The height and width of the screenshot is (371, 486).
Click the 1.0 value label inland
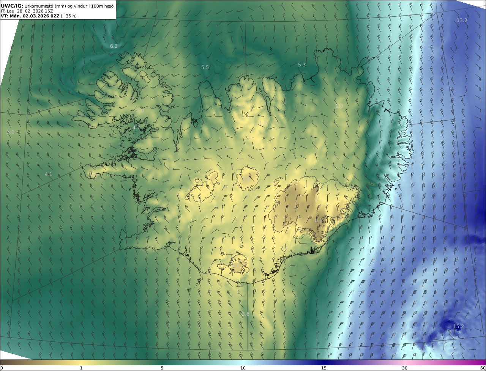[263, 123]
